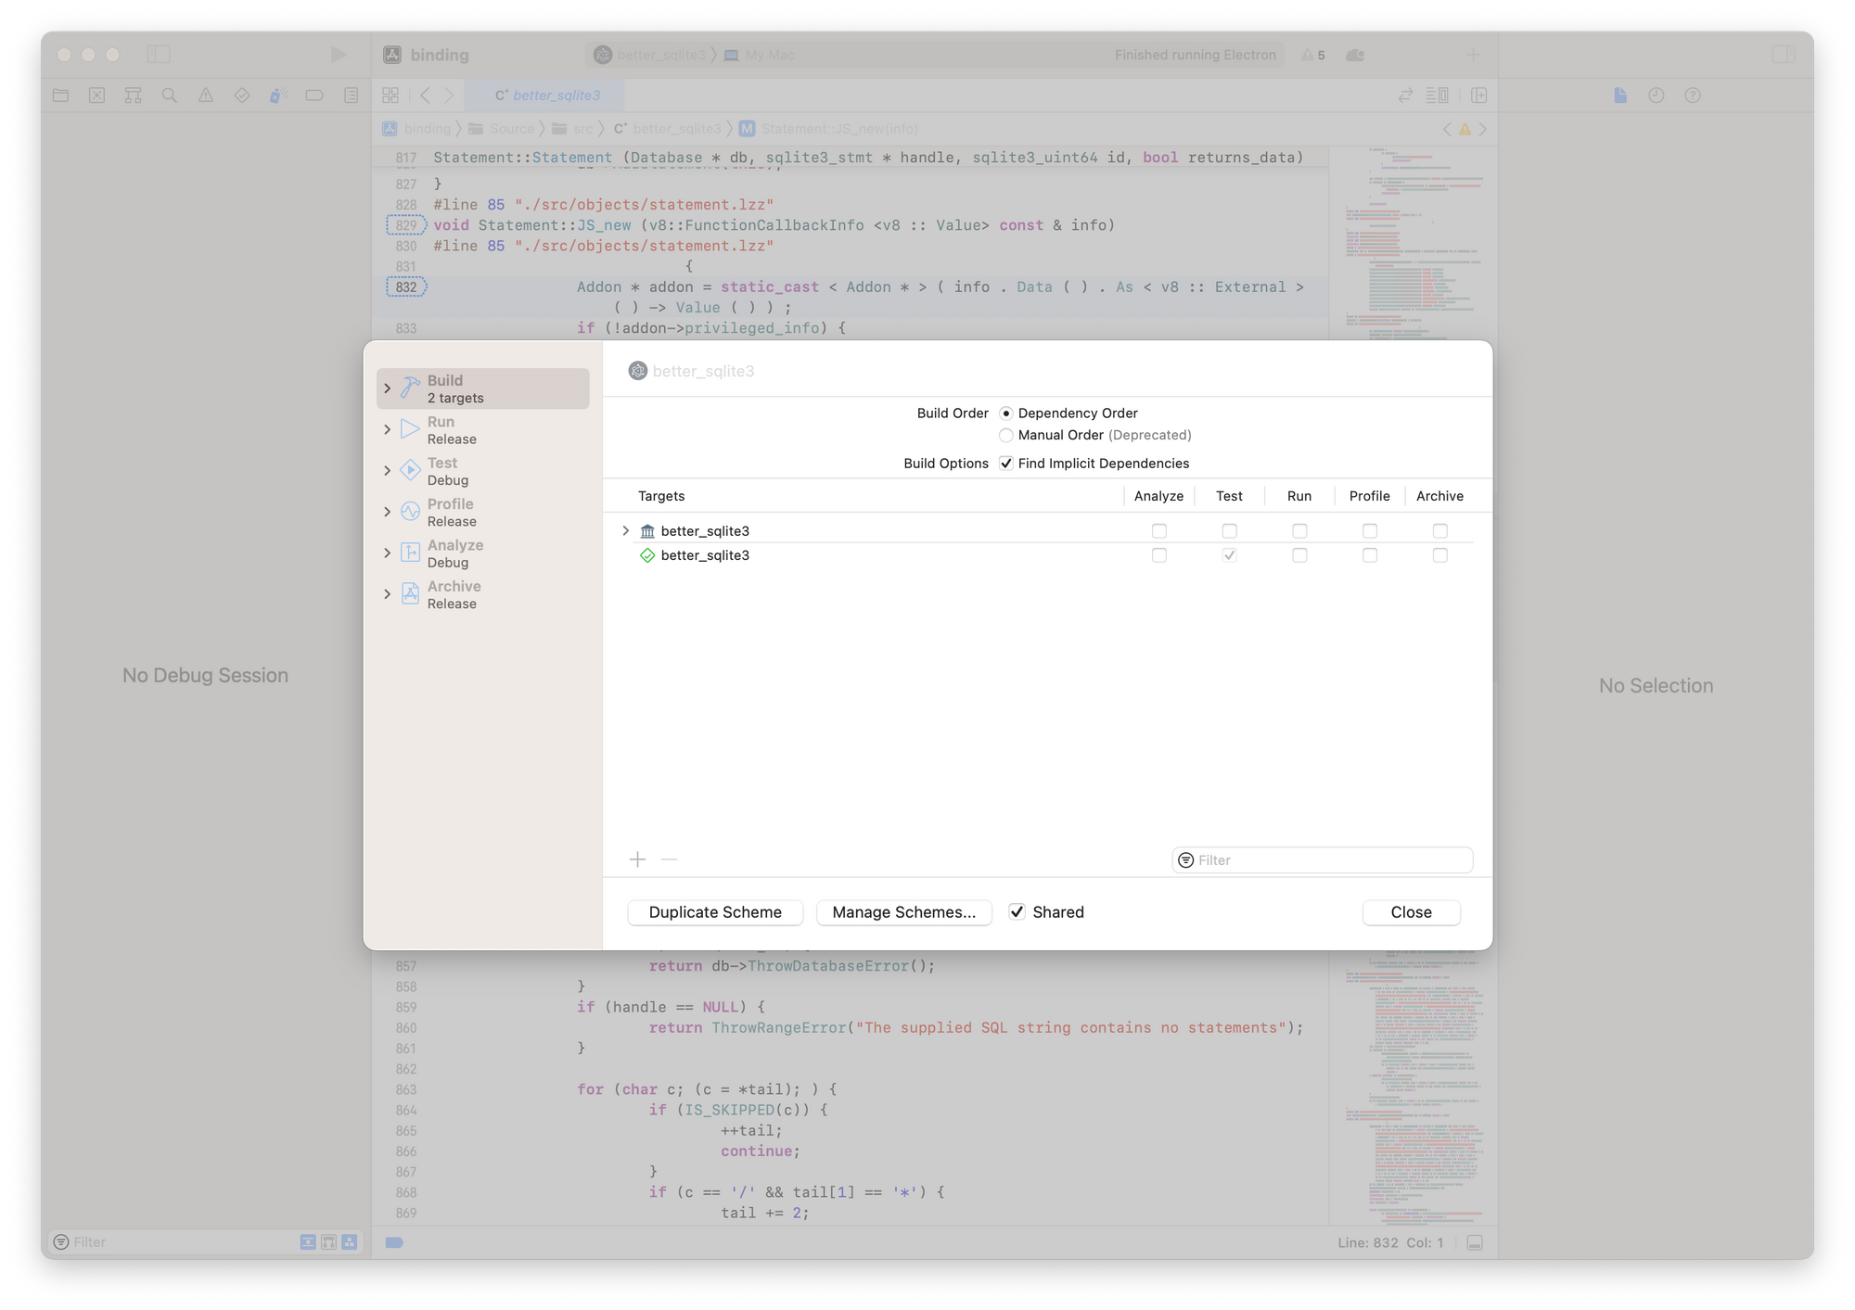Toggle Find Implicit Dependencies checkbox

(x=1006, y=464)
